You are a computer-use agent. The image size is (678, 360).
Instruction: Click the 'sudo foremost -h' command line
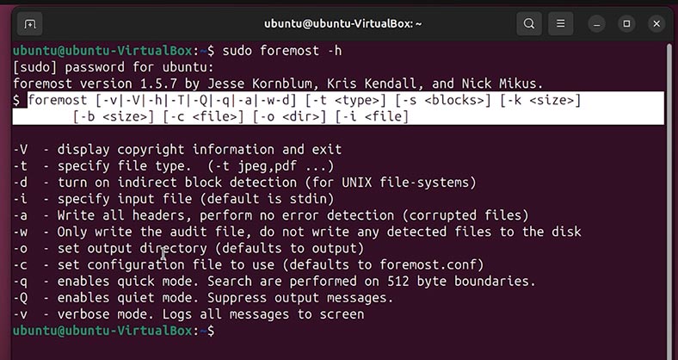(x=177, y=51)
